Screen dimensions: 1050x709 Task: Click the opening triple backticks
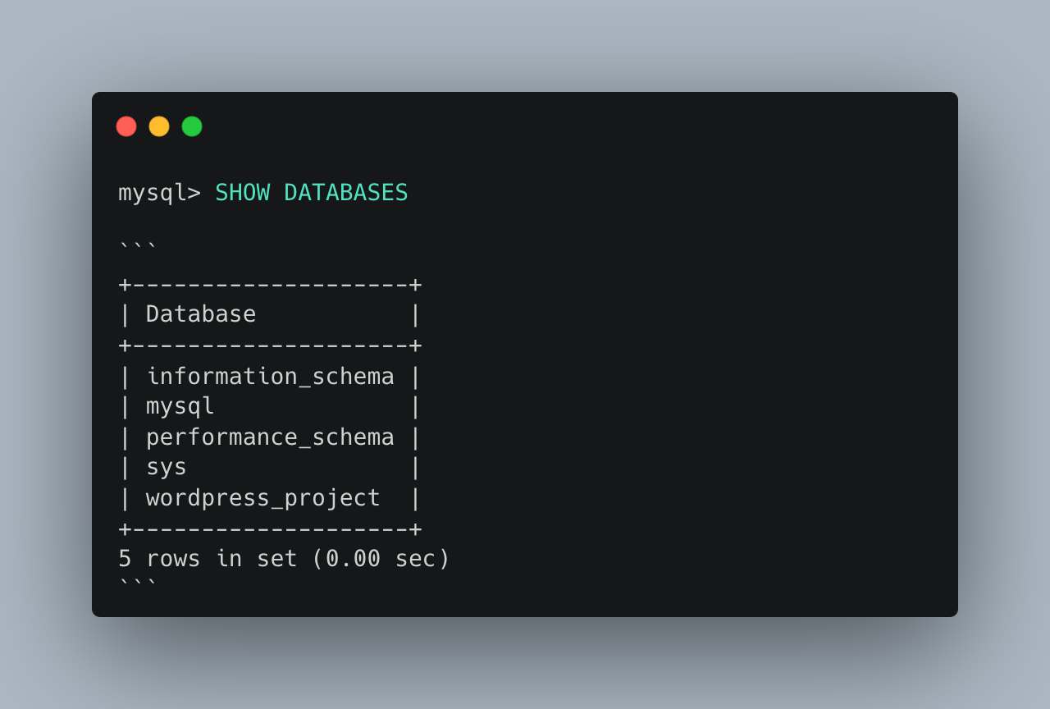click(x=138, y=246)
